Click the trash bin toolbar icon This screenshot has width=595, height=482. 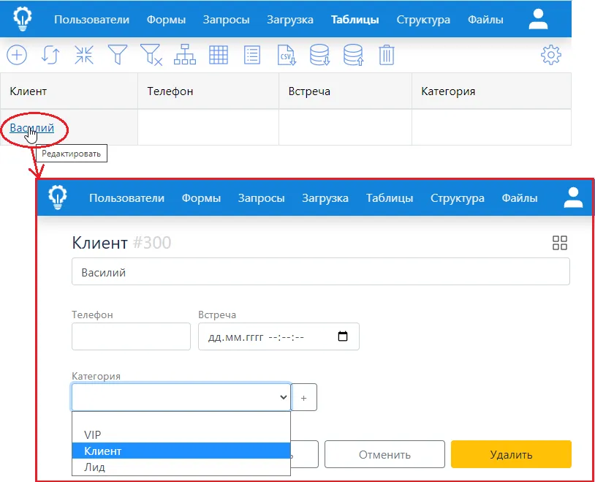pyautogui.click(x=386, y=55)
